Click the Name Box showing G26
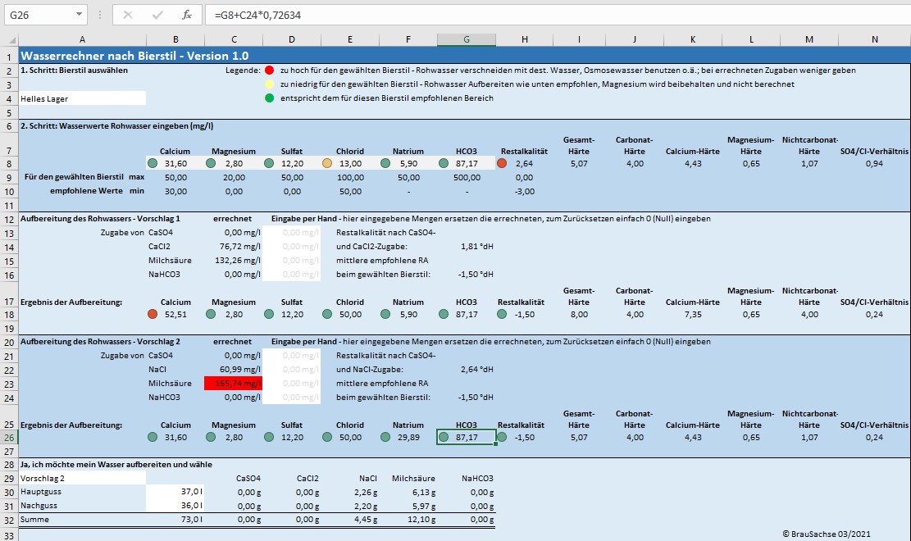Viewport: 911px width, 541px height. tap(37, 15)
